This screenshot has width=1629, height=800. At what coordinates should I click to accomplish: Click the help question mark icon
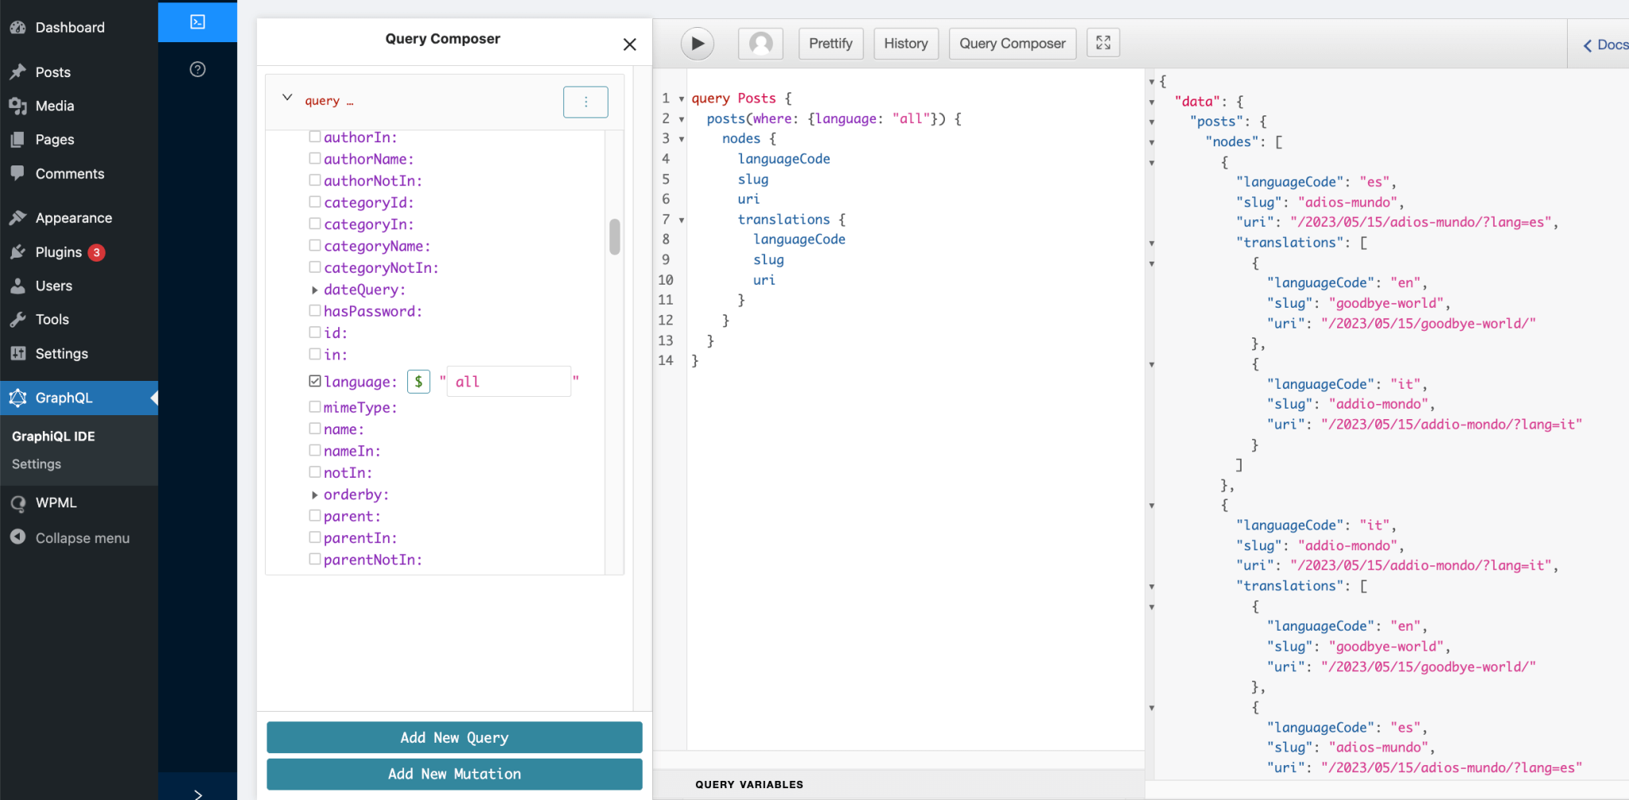[196, 69]
